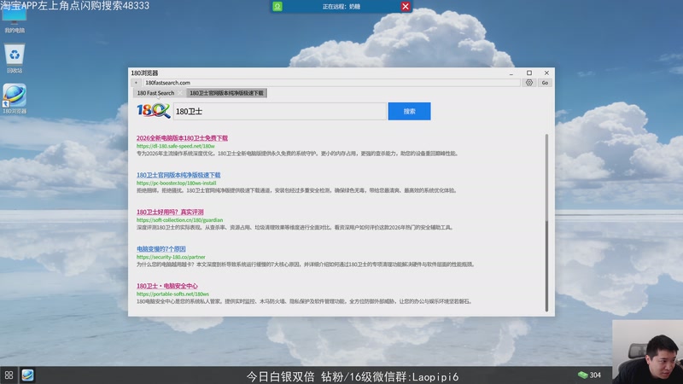Image resolution: width=683 pixels, height=384 pixels.
Task: Select the 180浏览器 desktop shortcut
Action: [x=15, y=99]
